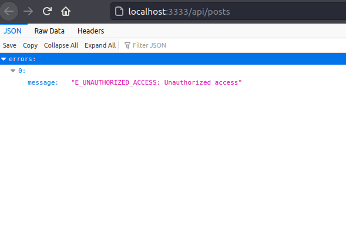The height and width of the screenshot is (234, 346).
Task: Reload the page with the refresh icon
Action: 47,11
